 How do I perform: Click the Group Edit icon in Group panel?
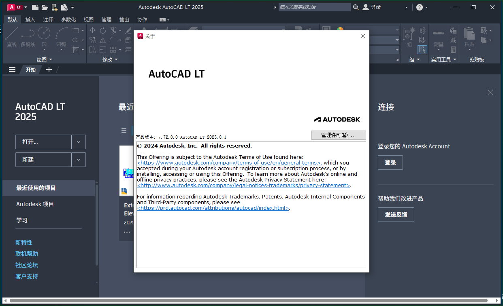(422, 40)
